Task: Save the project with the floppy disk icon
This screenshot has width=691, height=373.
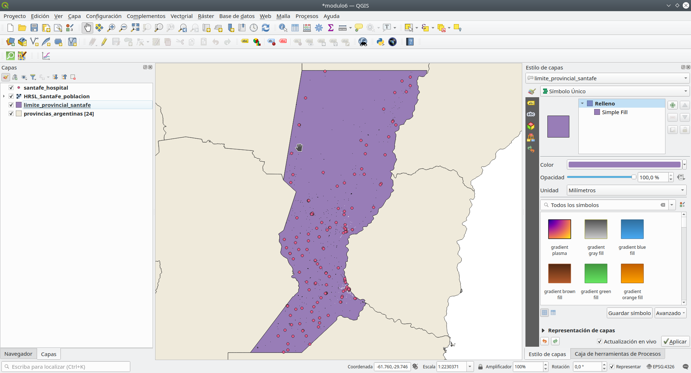Action: 34,28
